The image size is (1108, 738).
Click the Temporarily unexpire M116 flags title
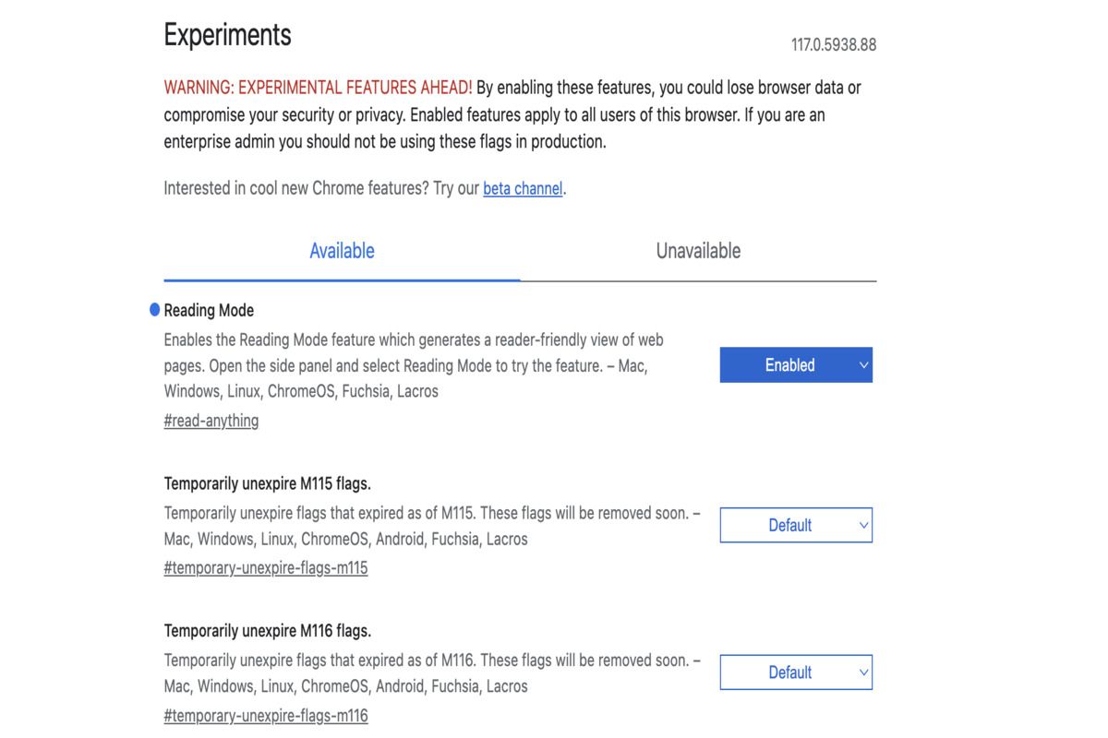[267, 632]
